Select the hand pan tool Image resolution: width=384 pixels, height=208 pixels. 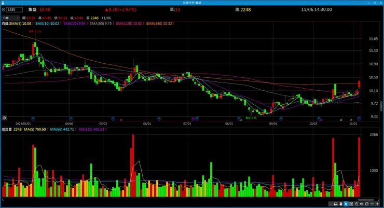341,204
